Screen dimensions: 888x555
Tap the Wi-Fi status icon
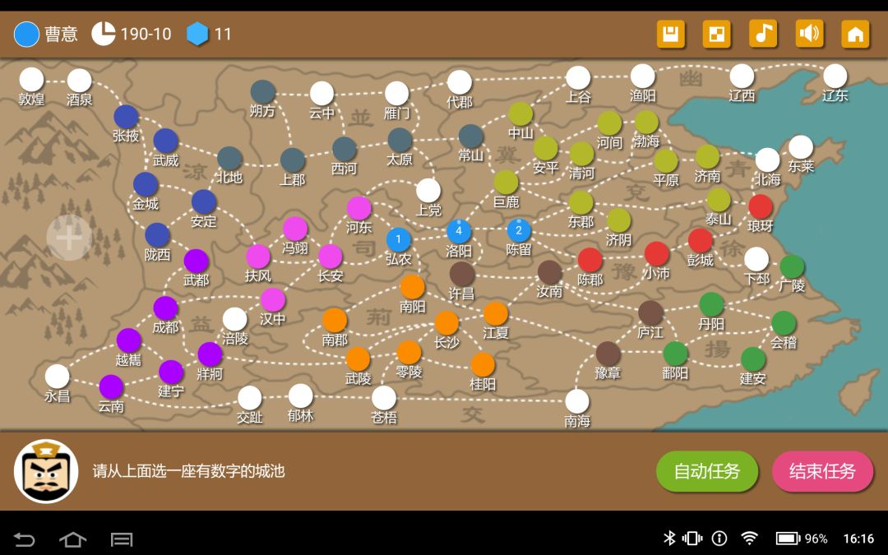coord(750,538)
